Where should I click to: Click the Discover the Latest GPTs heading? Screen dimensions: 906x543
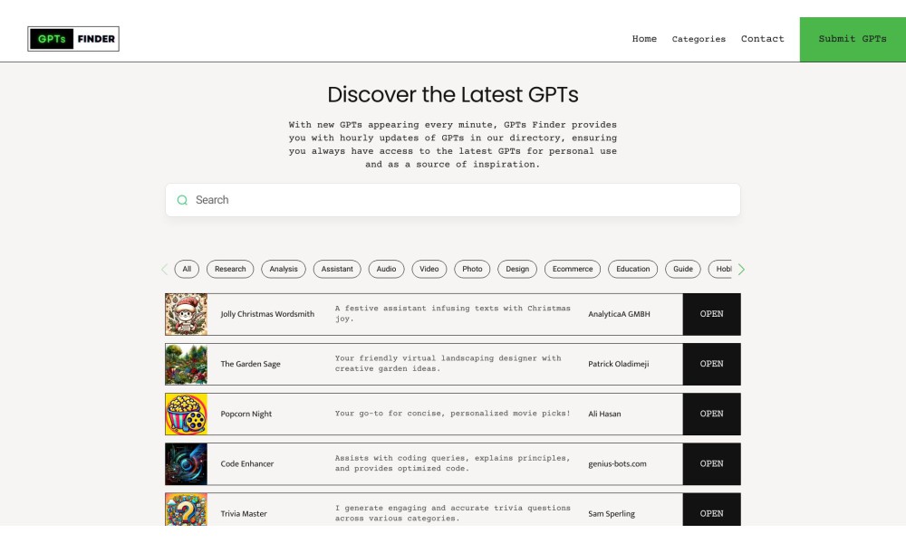pyautogui.click(x=453, y=95)
